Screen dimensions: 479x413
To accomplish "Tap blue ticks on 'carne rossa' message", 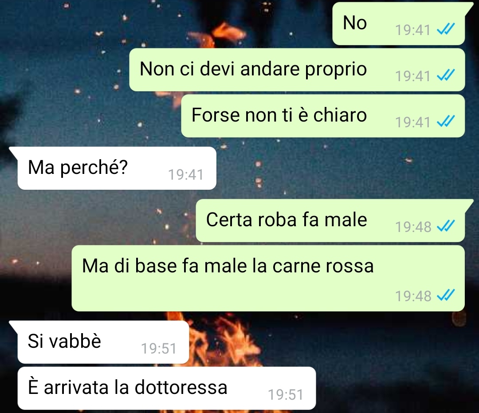I will [x=446, y=295].
